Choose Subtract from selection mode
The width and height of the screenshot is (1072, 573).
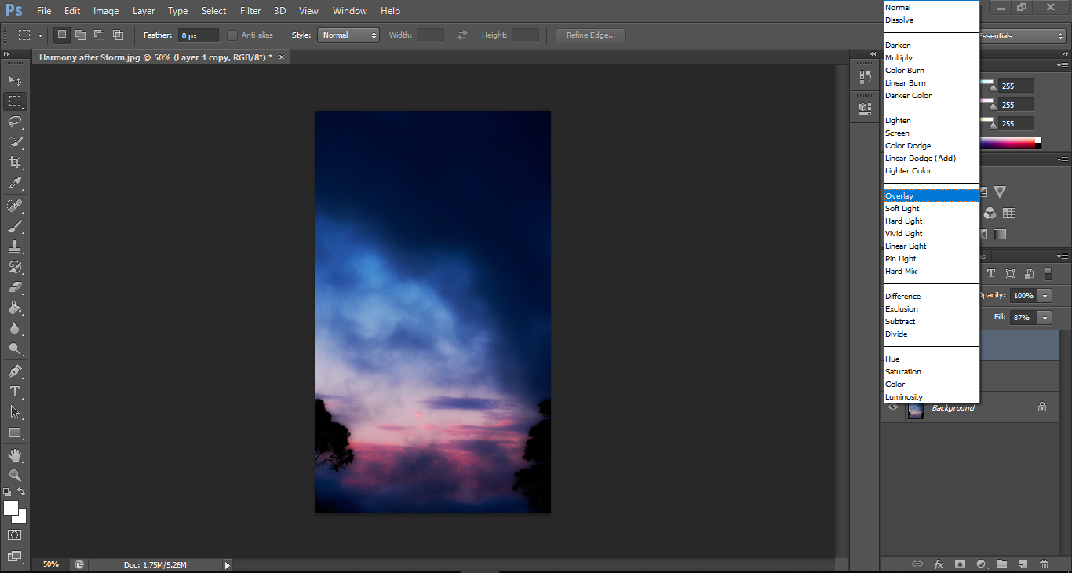coord(99,35)
